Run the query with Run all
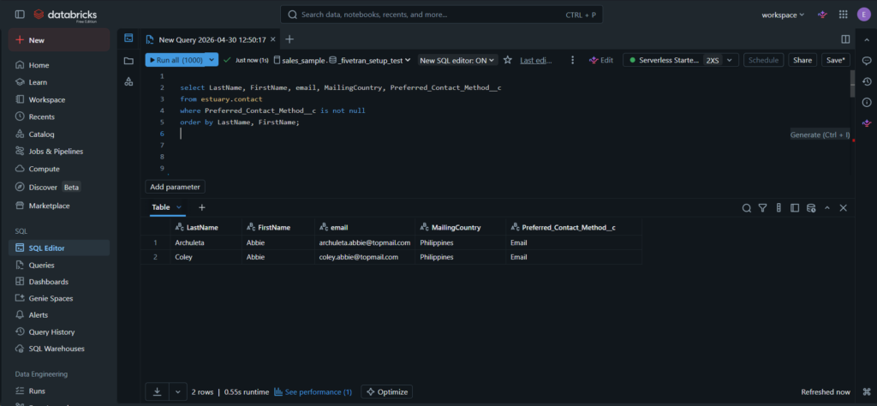 pyautogui.click(x=176, y=60)
